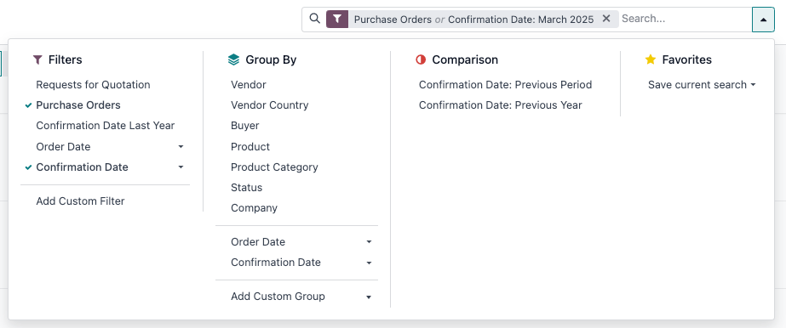Collapse the search options dropdown toggle

763,20
